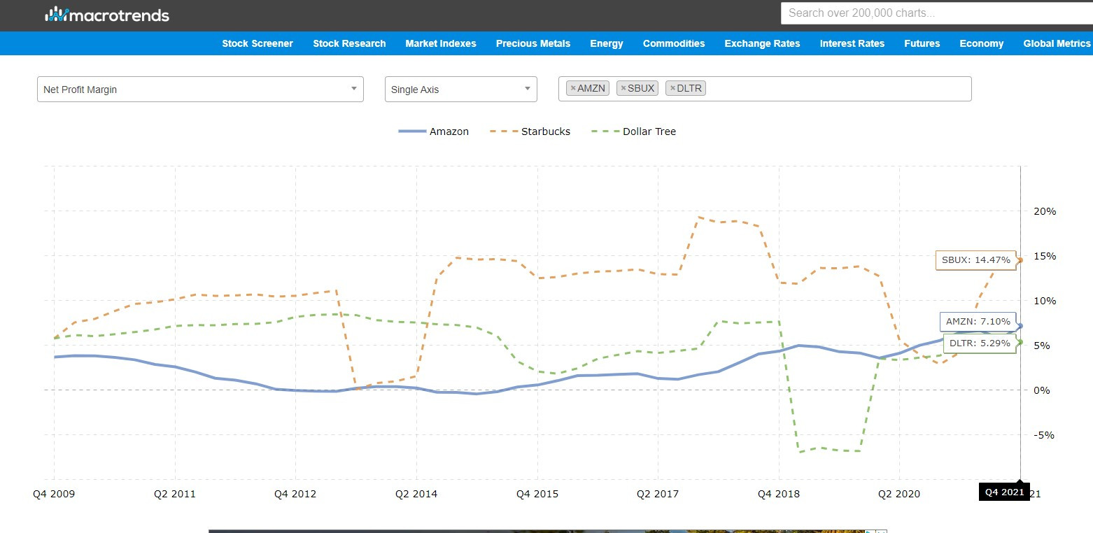Click the 20% y-axis label

click(1045, 211)
